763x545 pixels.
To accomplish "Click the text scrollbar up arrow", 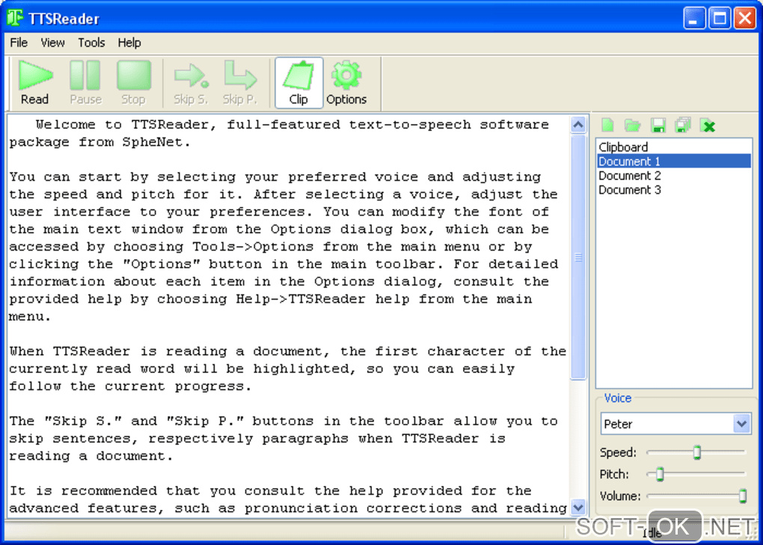I will point(578,125).
